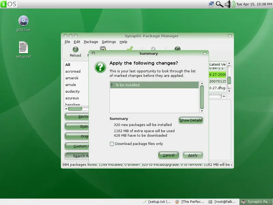Click the magnifier search icon in the top panel
Image resolution: width=273 pixels, height=205 pixels.
coord(219,4)
